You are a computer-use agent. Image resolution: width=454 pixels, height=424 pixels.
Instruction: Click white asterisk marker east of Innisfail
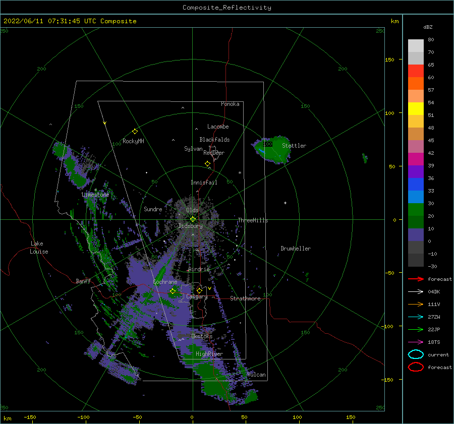click(x=240, y=173)
